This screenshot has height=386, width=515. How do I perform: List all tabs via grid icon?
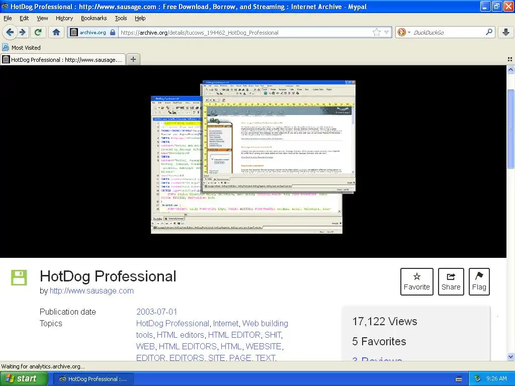pyautogui.click(x=510, y=59)
